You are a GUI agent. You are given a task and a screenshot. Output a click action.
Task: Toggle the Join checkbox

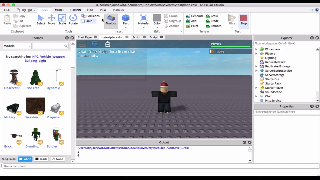83,21
